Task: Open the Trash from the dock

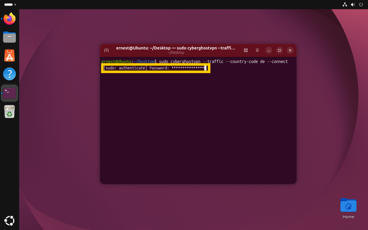Action: pos(9,112)
